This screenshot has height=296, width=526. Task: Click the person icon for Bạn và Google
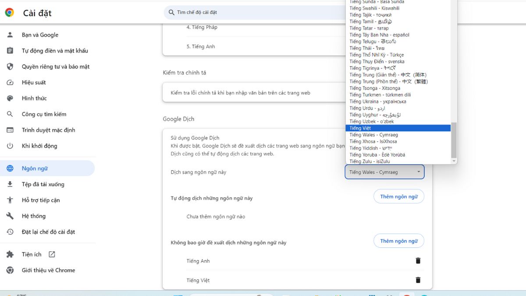[x=10, y=35]
